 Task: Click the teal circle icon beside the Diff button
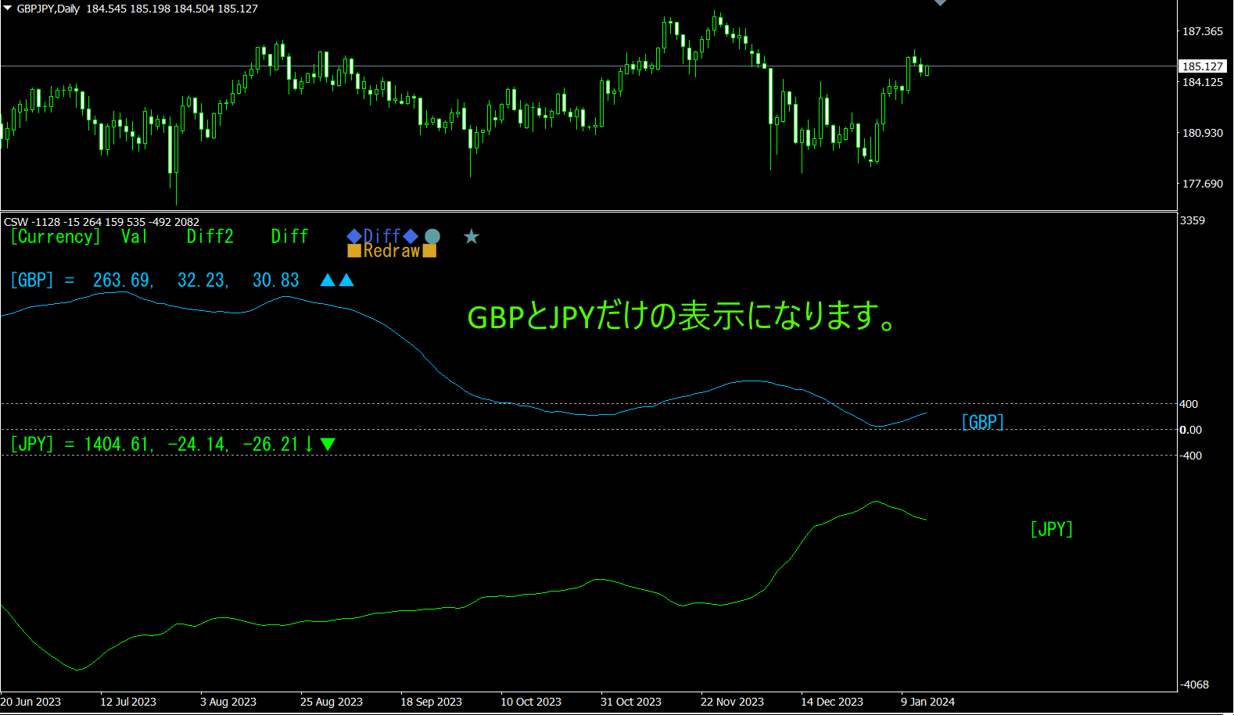tap(432, 236)
